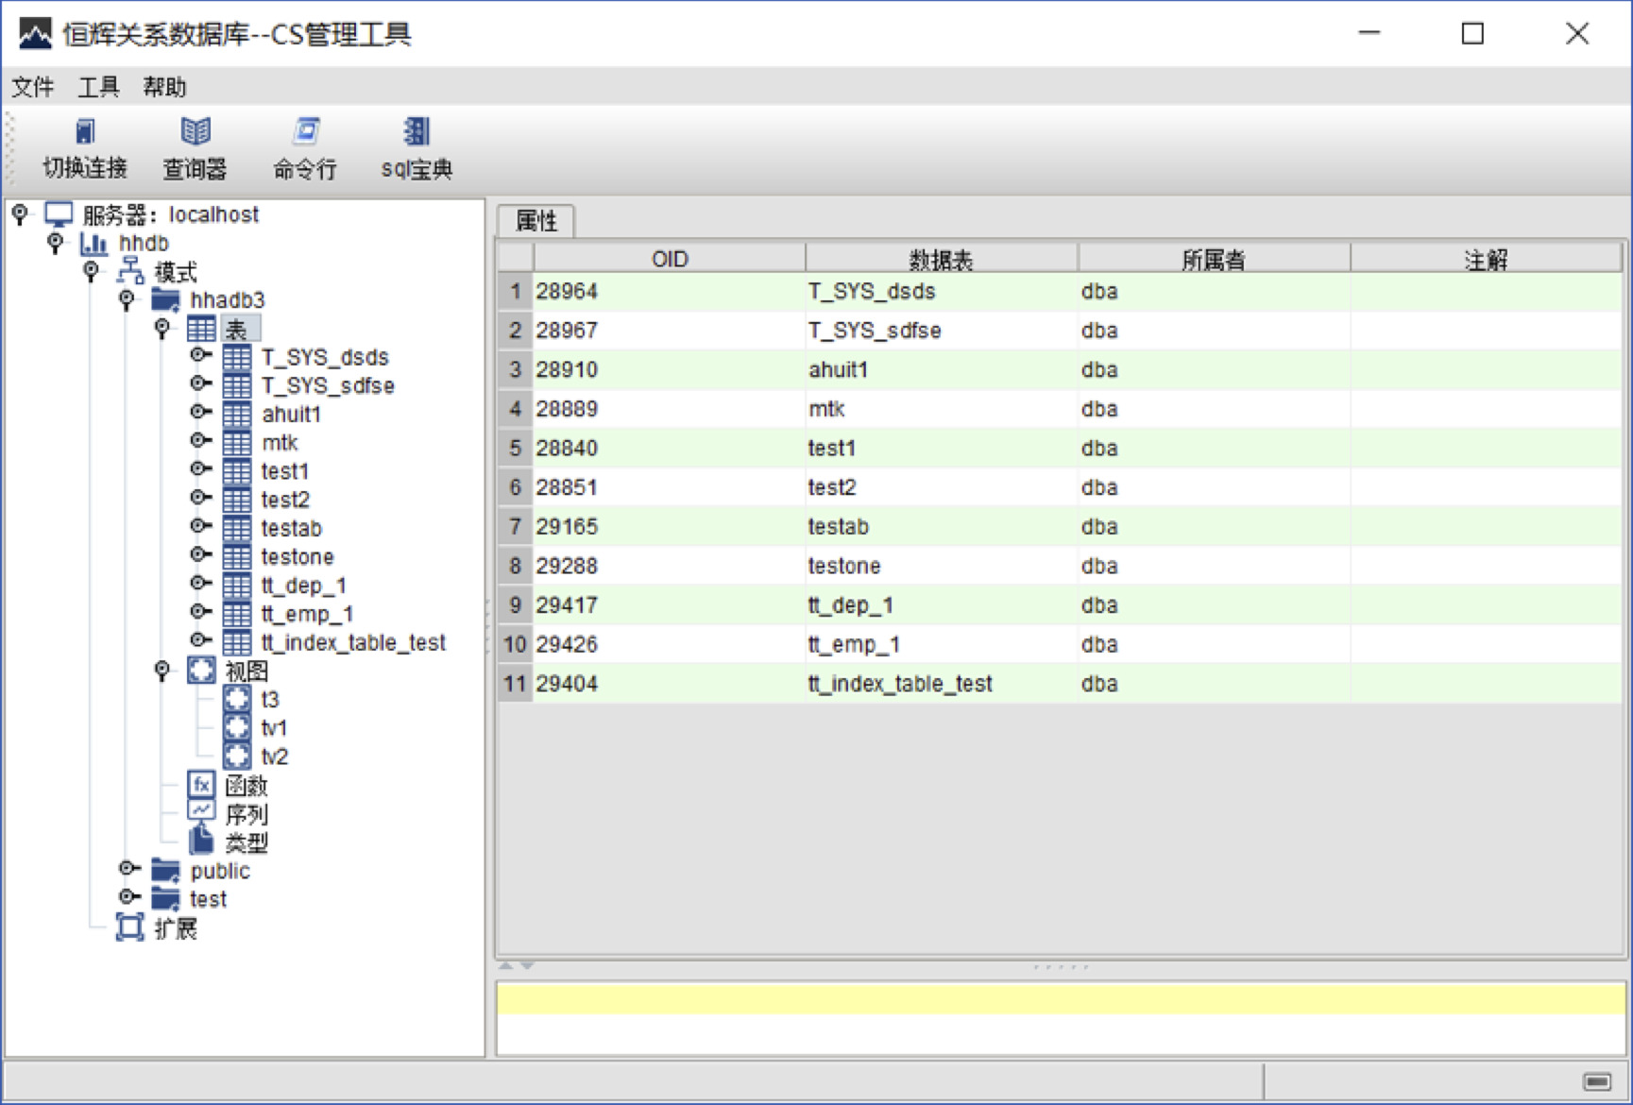Image resolution: width=1633 pixels, height=1105 pixels.
Task: Sort by the OID column header
Action: pyautogui.click(x=669, y=259)
